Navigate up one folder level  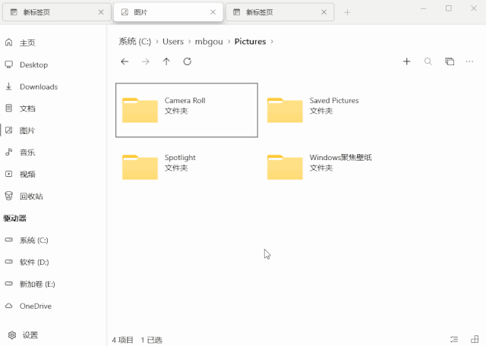tap(166, 61)
